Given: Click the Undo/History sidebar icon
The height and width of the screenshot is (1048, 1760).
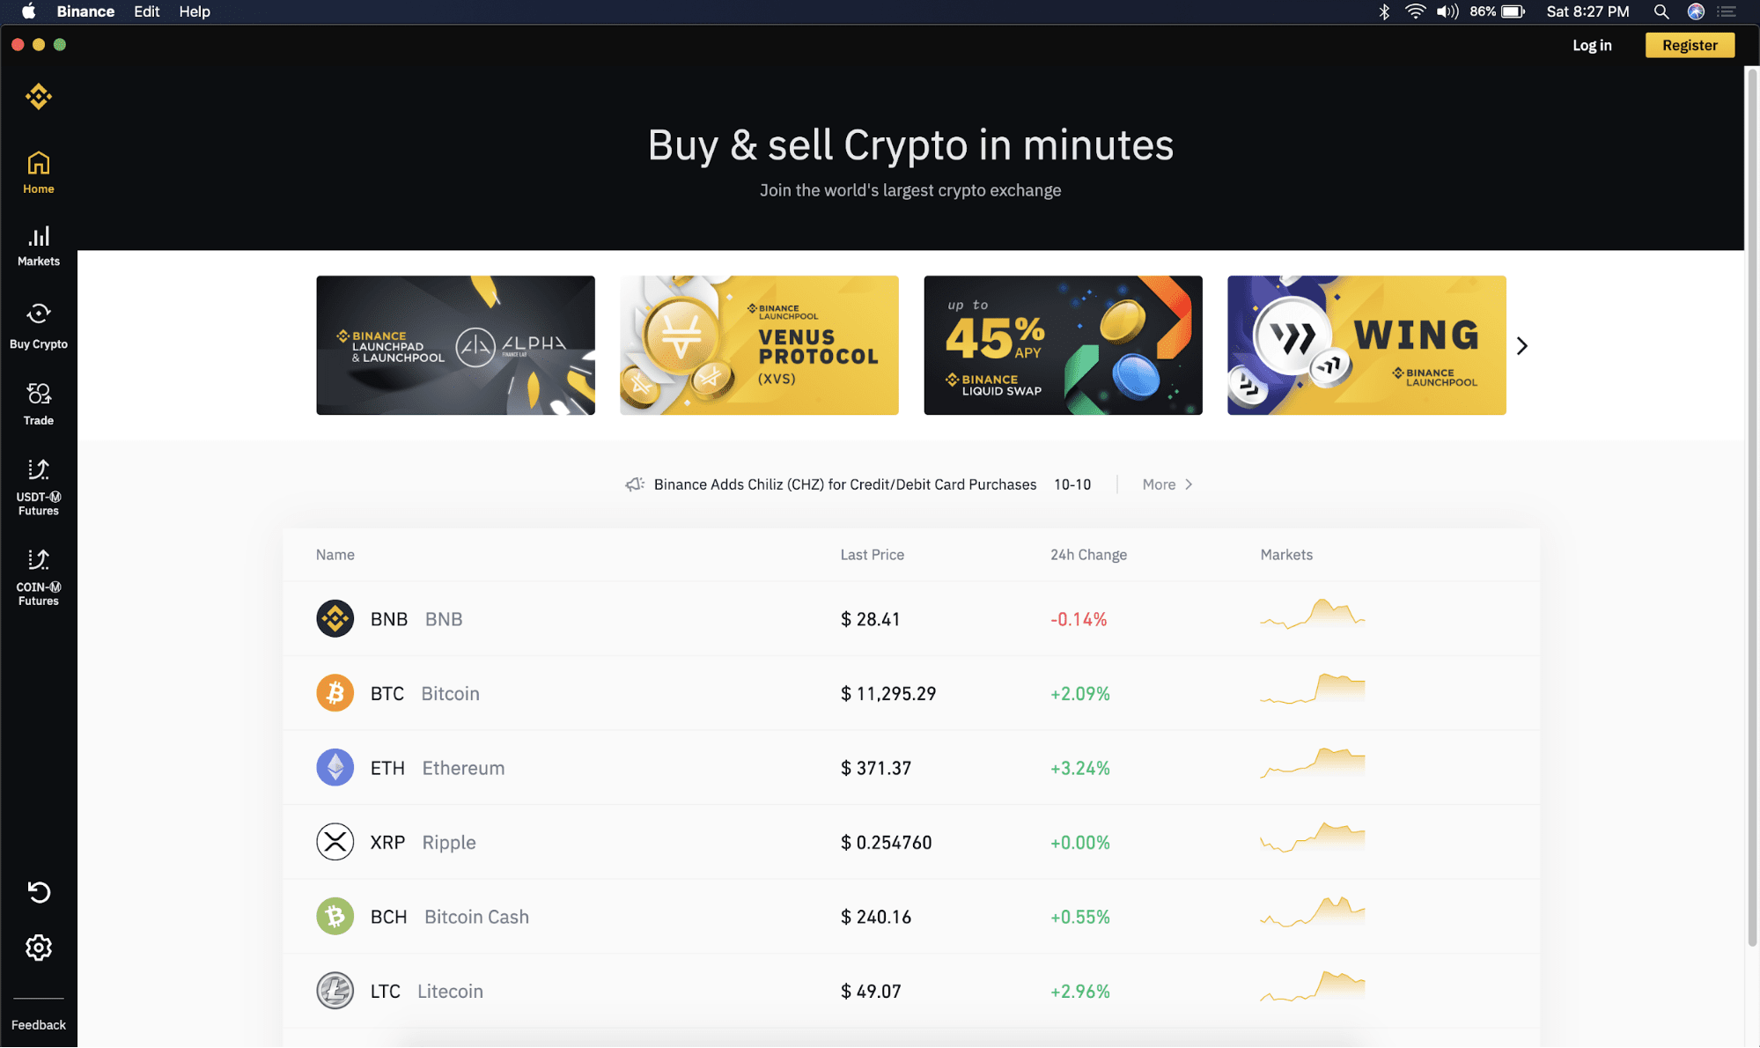Looking at the screenshot, I should pyautogui.click(x=38, y=891).
